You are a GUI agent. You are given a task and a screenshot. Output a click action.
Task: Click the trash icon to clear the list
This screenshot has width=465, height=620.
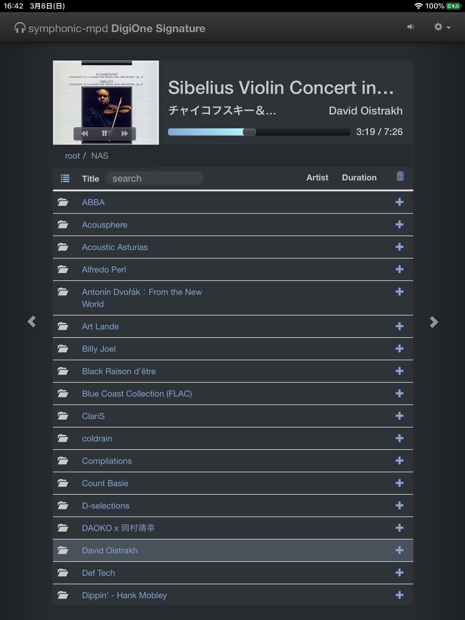tap(400, 176)
